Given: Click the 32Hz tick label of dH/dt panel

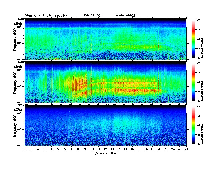Looking at the screenshot, I should coord(21,19).
